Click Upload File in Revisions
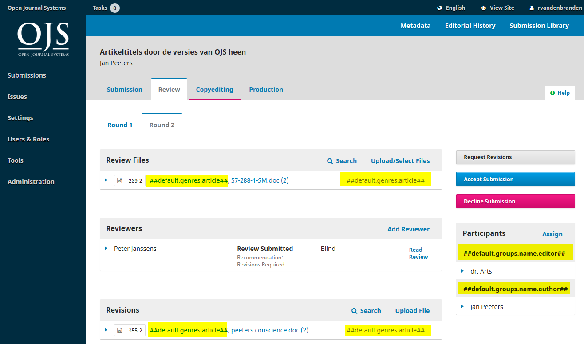The image size is (584, 344). [413, 311]
